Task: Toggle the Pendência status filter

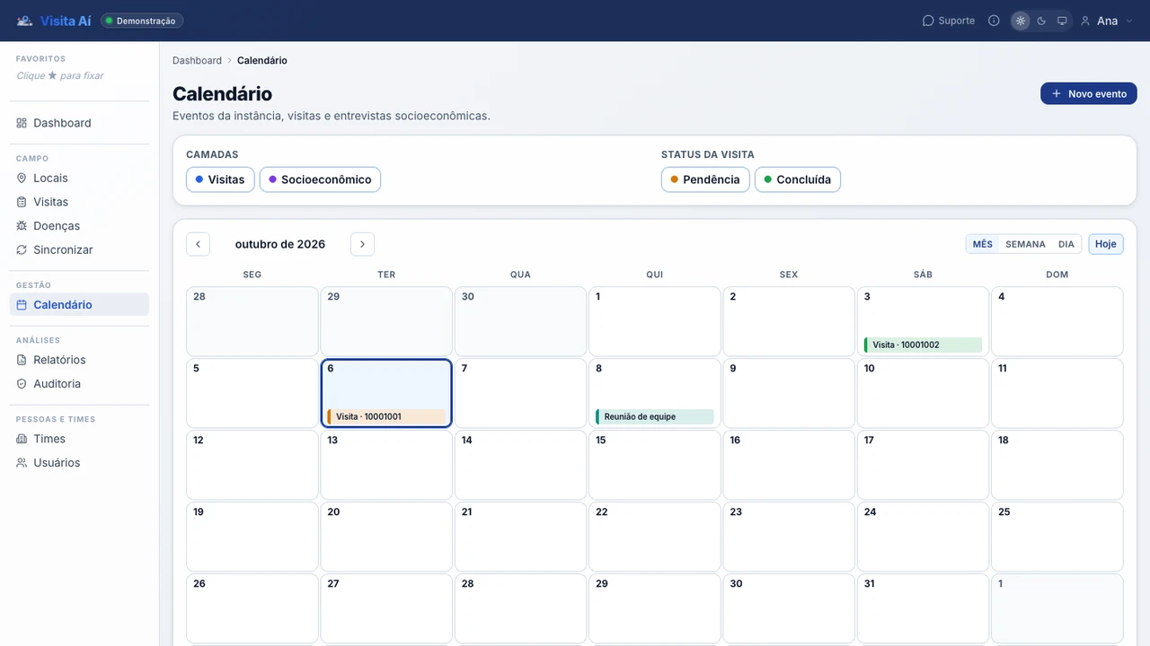Action: point(705,179)
